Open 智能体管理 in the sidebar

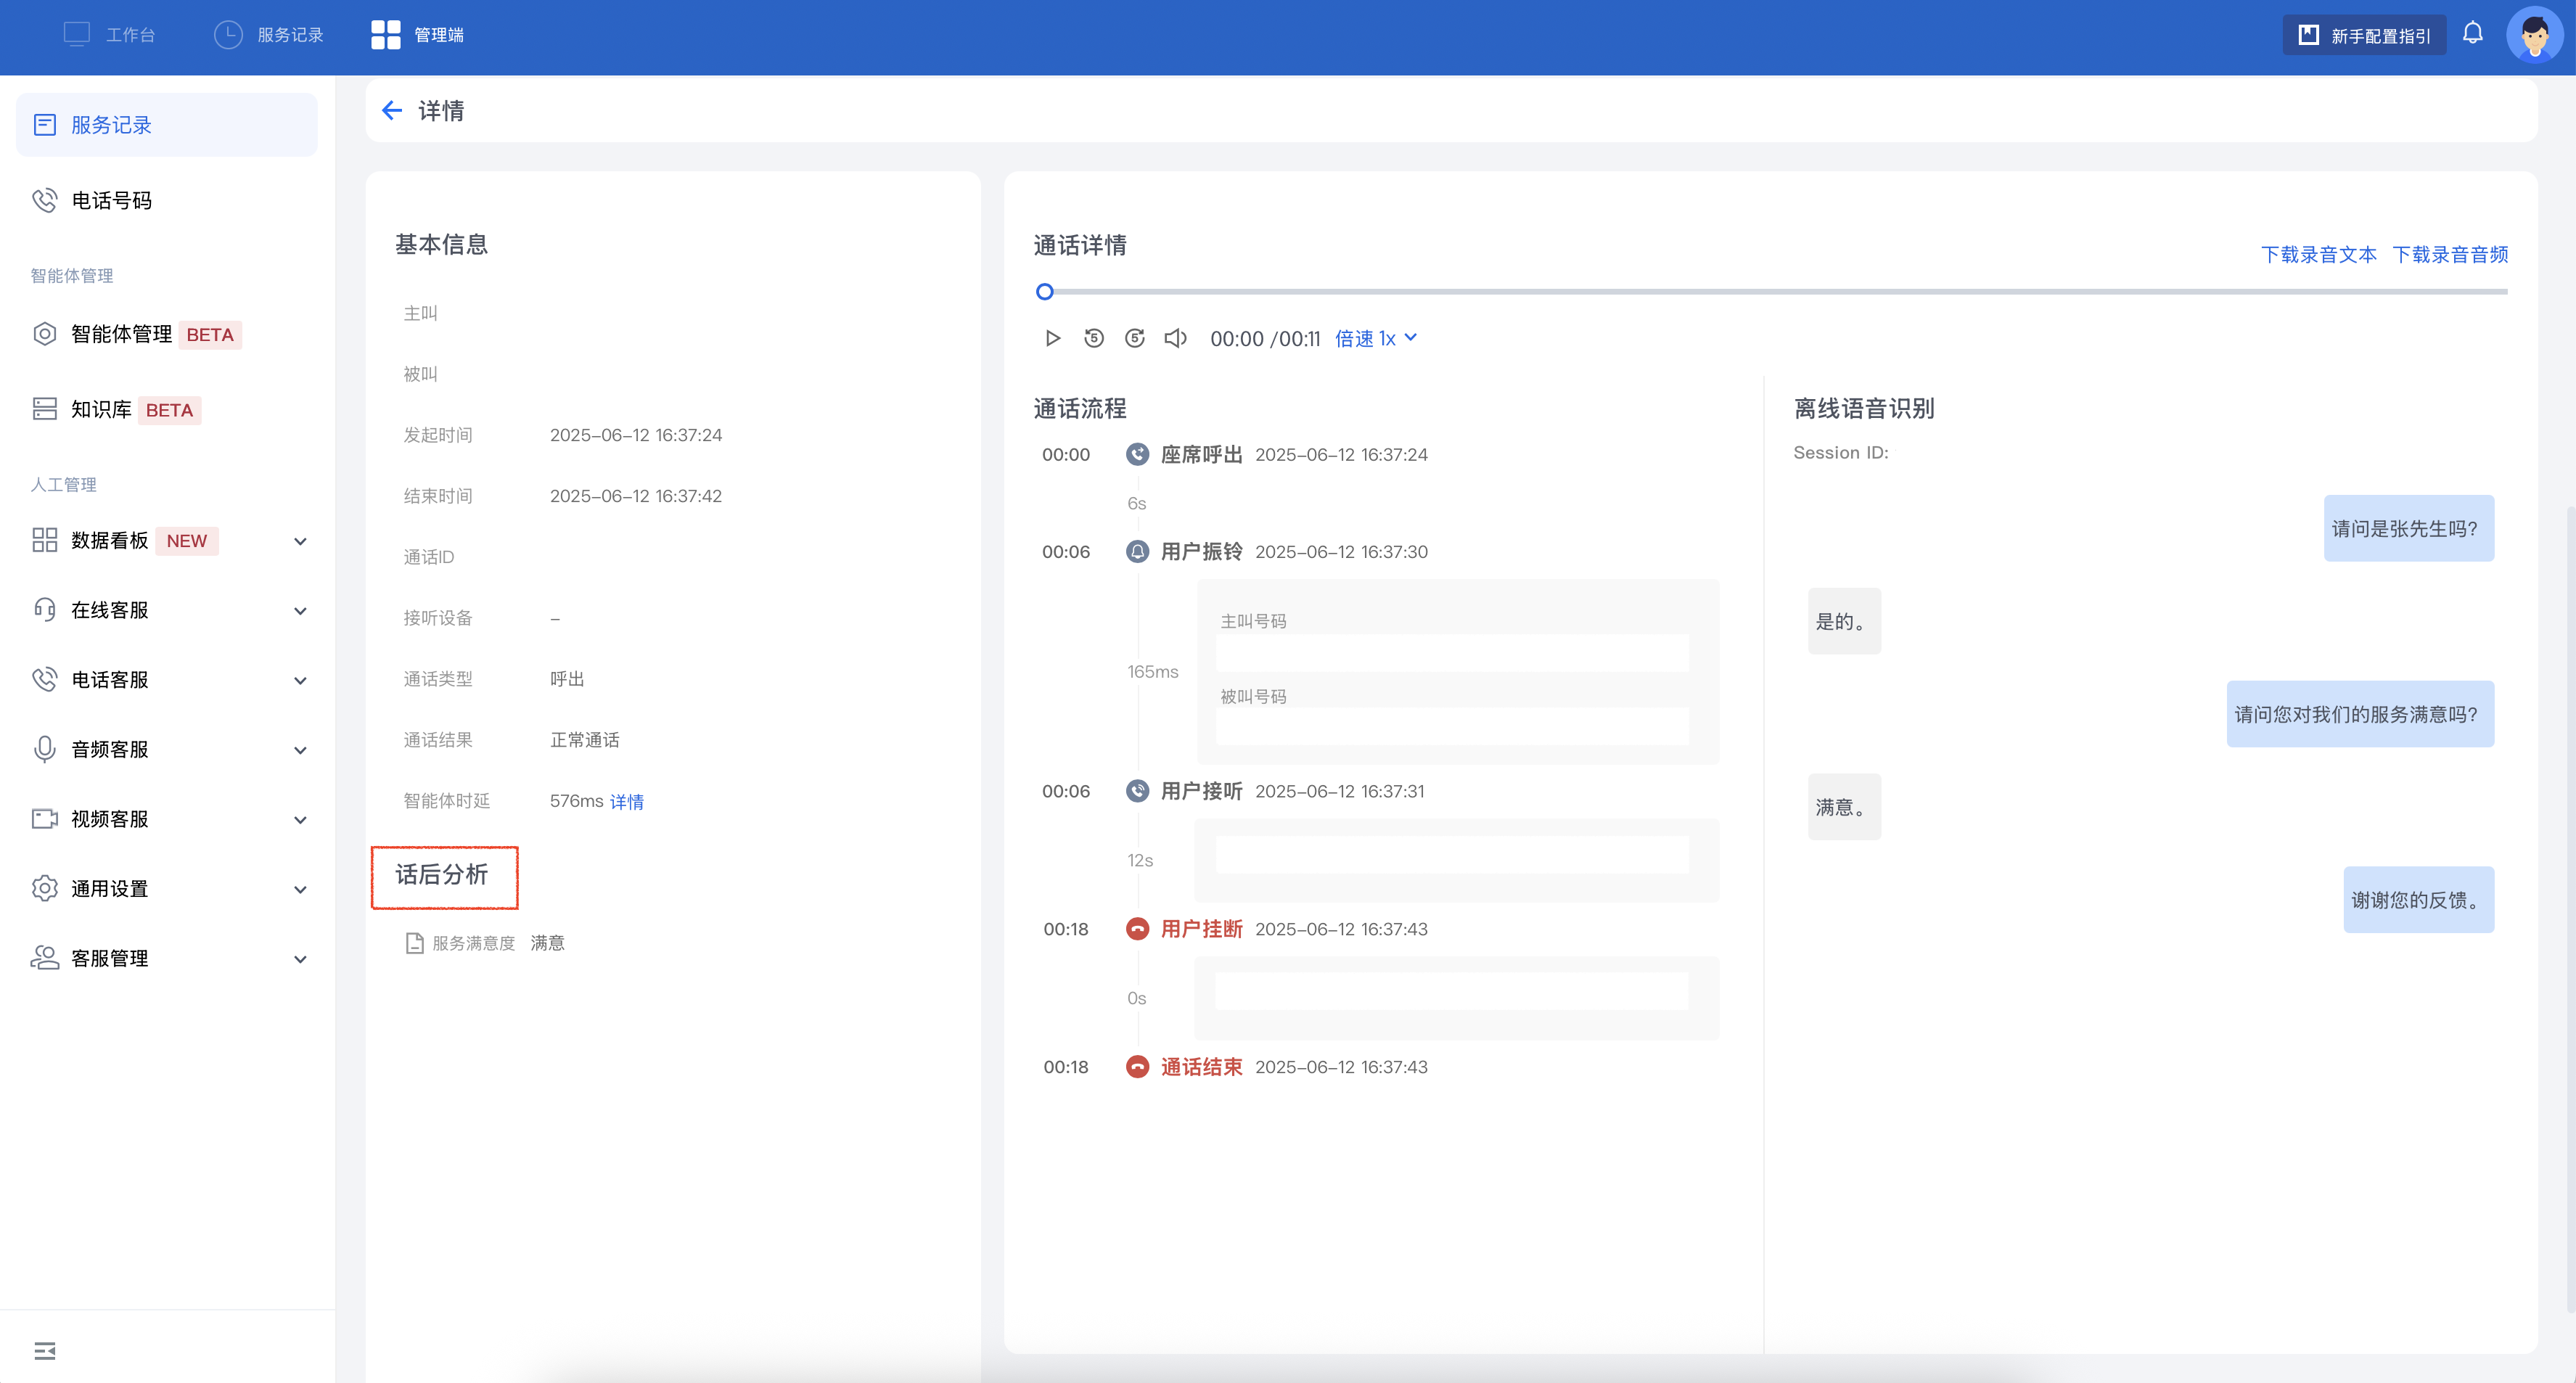click(122, 334)
